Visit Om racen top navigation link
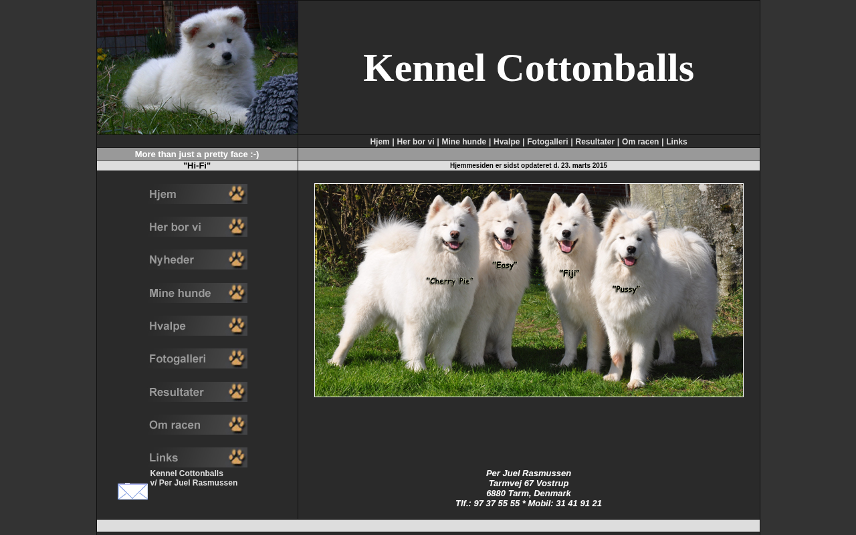856x535 pixels. [x=640, y=142]
